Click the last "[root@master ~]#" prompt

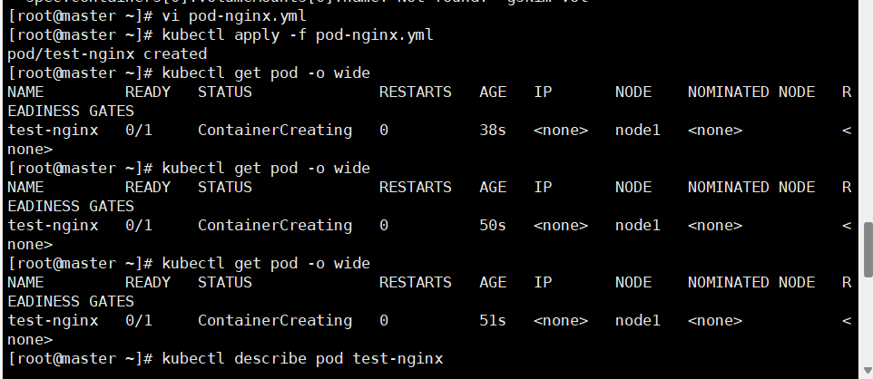pyautogui.click(x=80, y=358)
